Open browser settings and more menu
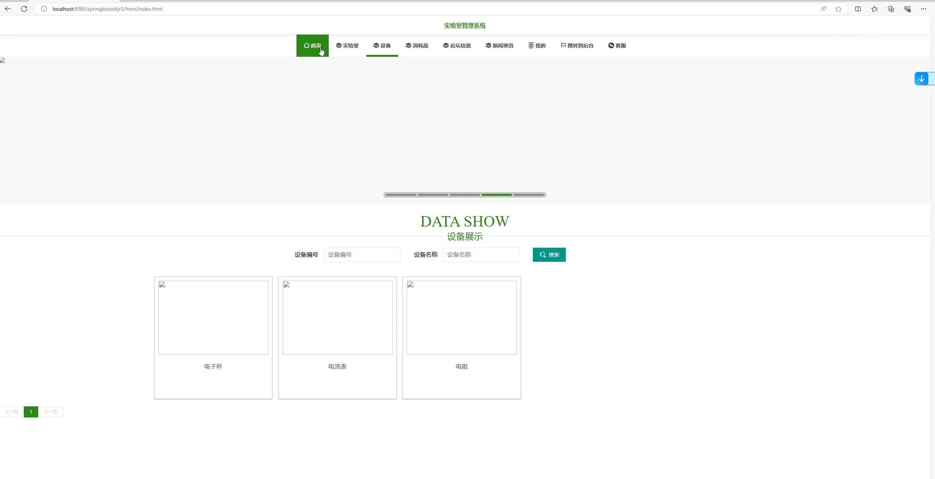This screenshot has width=935, height=479. point(923,9)
